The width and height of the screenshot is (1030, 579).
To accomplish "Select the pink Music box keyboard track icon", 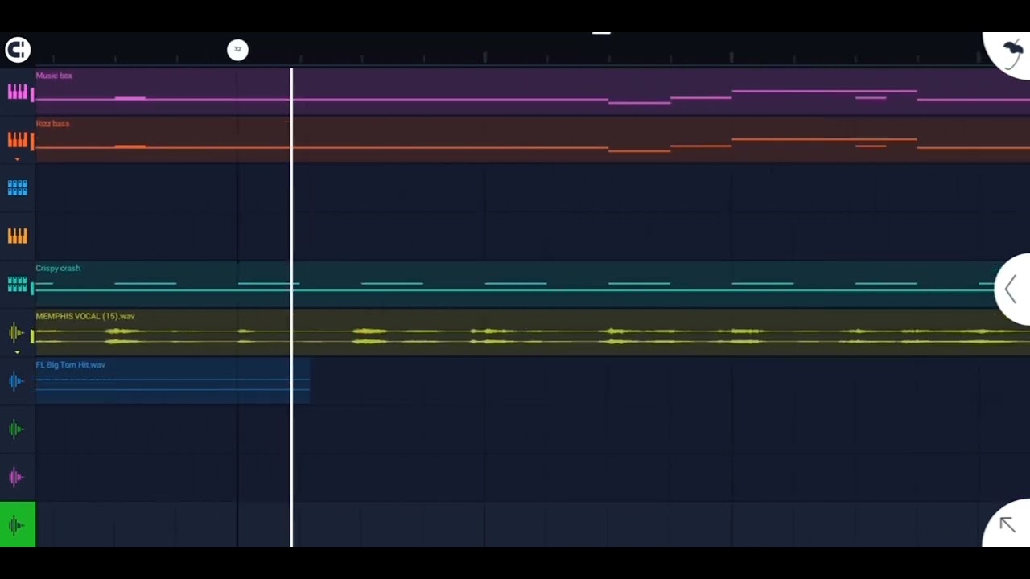I will 17,92.
